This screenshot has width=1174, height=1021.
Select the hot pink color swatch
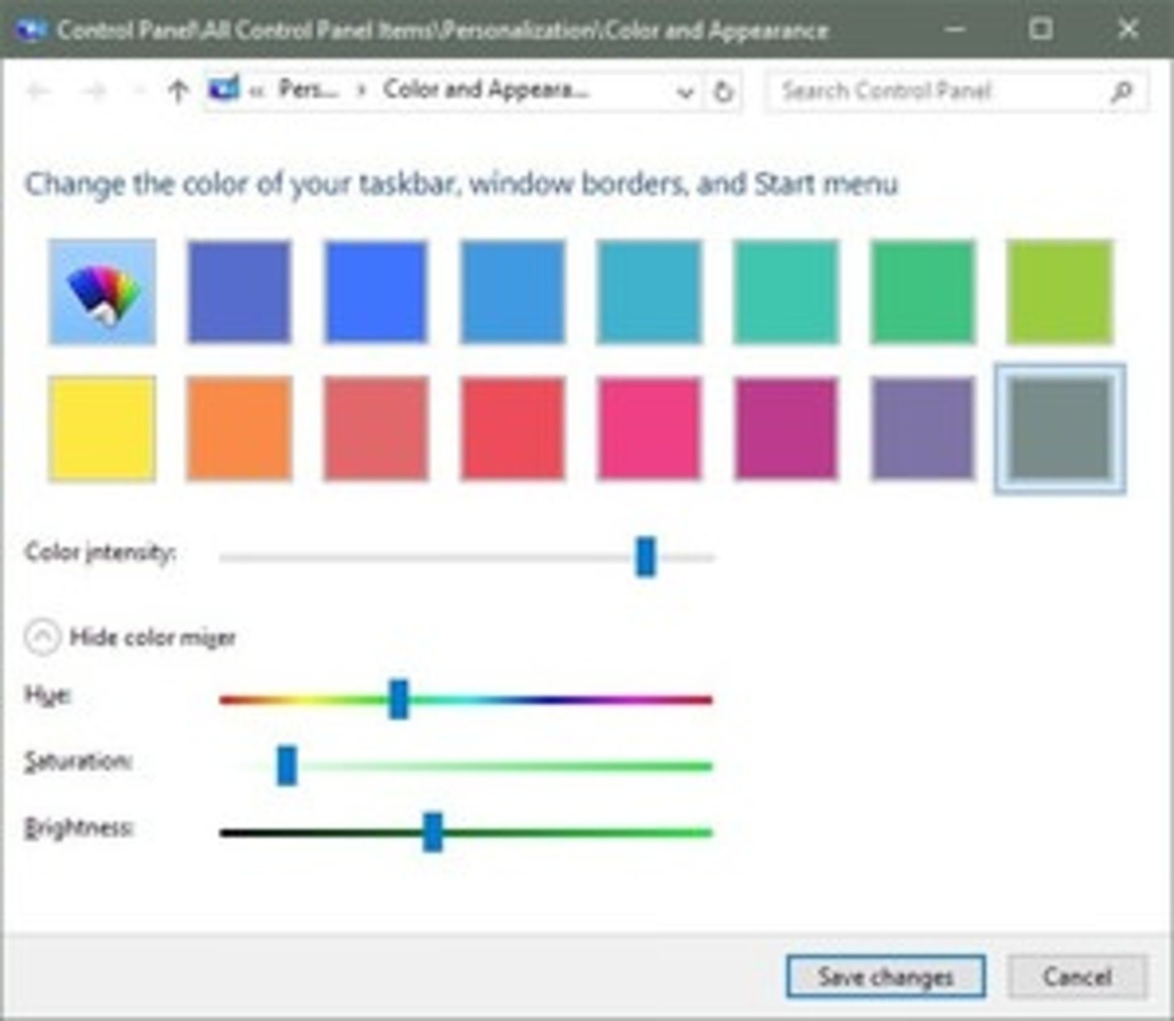click(x=649, y=429)
